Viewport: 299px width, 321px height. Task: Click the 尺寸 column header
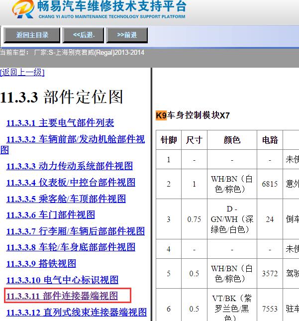[194, 140]
